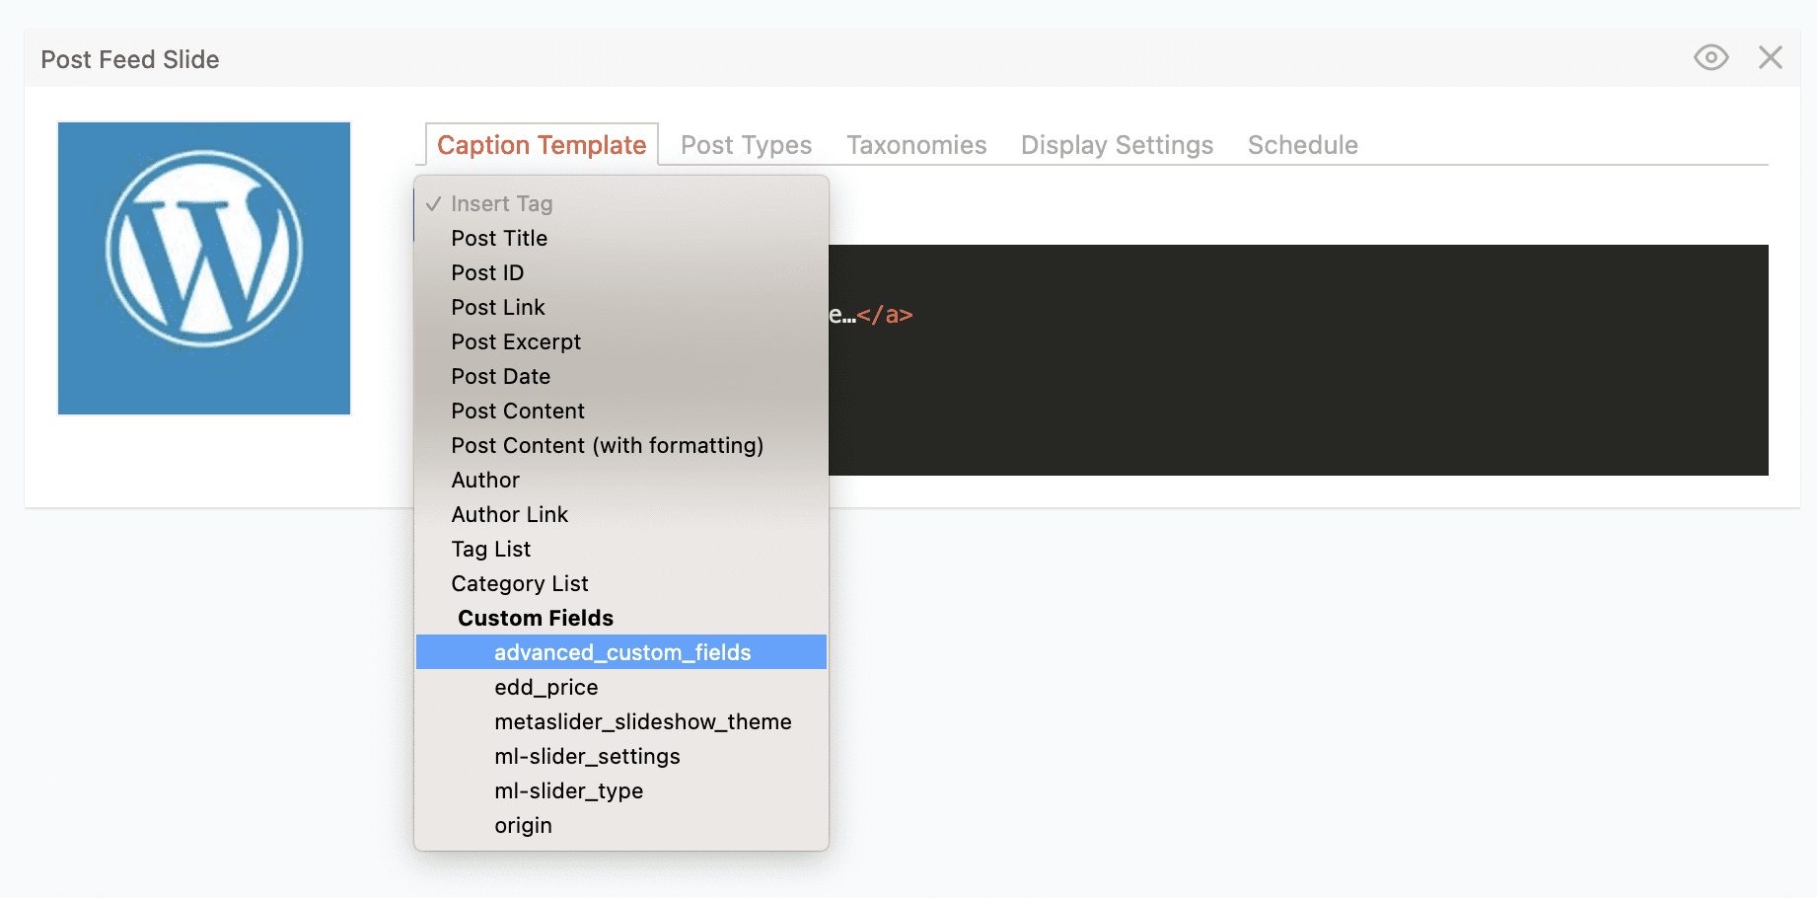Select Post Date from the tag list
The image size is (1817, 898).
tap(501, 376)
